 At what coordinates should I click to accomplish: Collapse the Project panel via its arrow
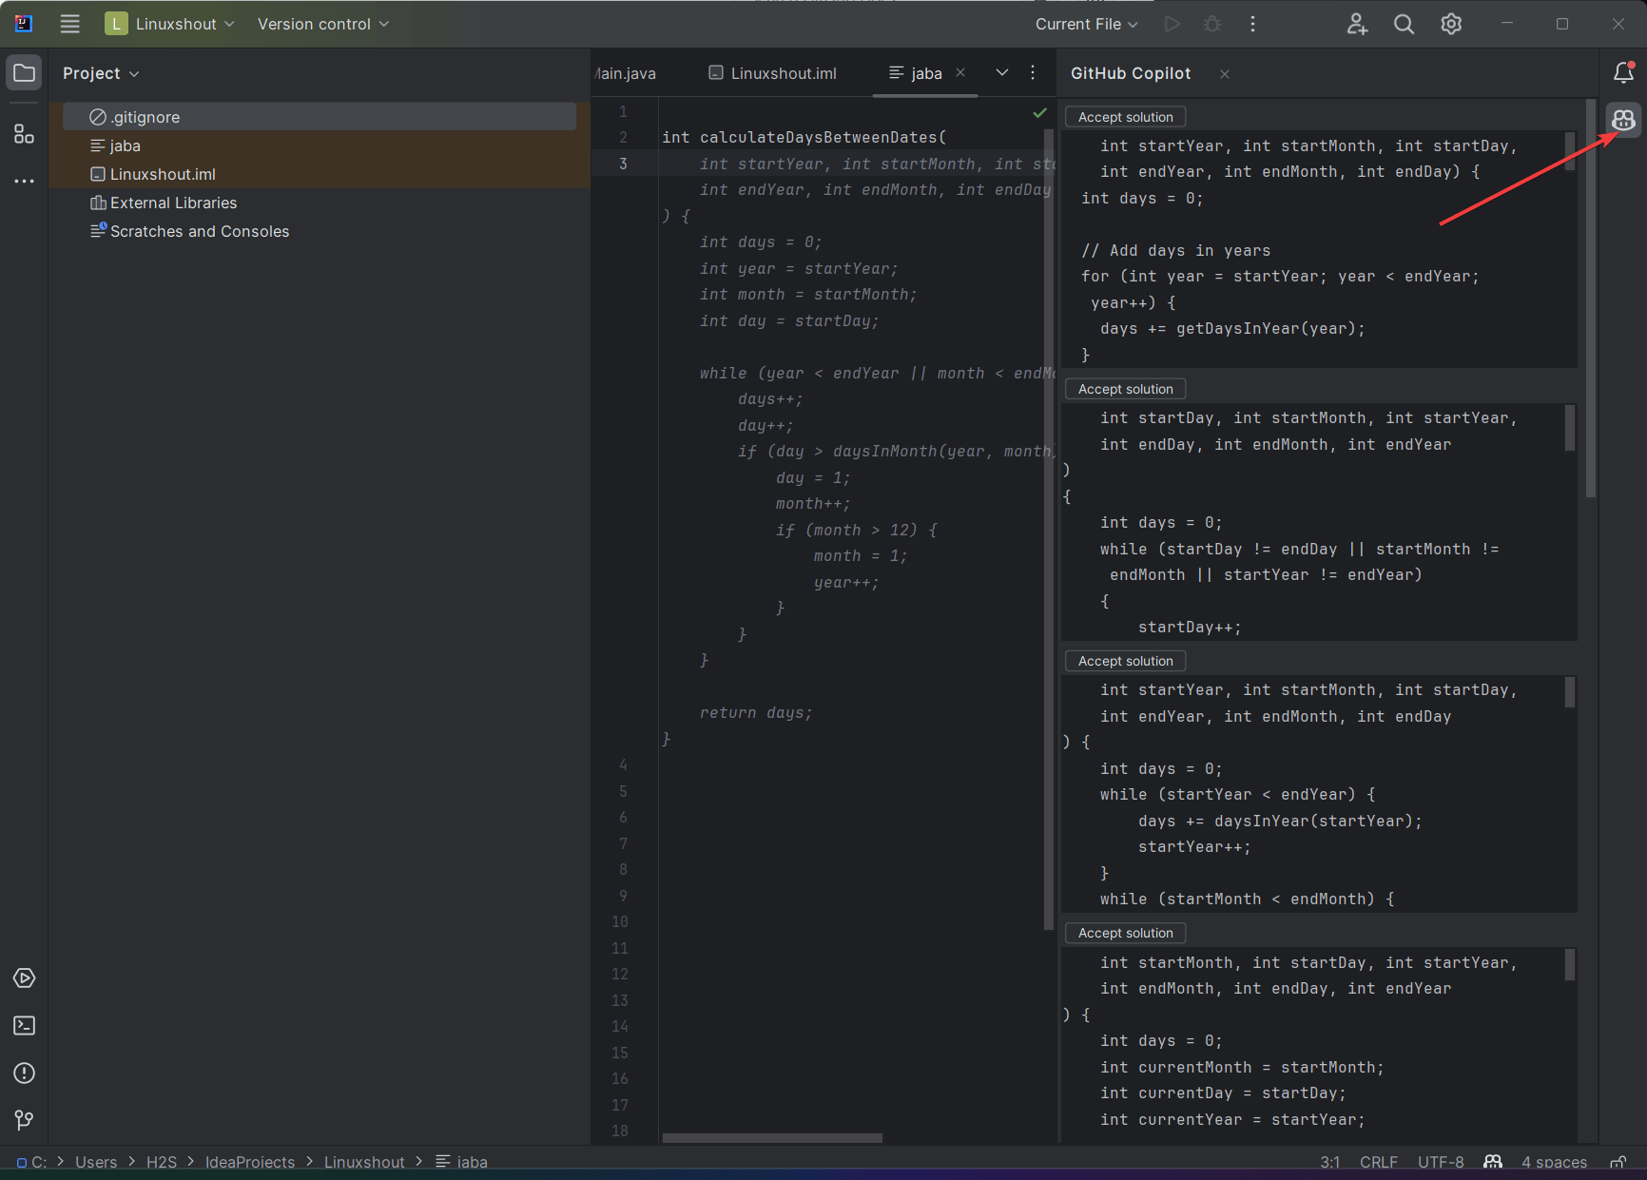point(134,73)
